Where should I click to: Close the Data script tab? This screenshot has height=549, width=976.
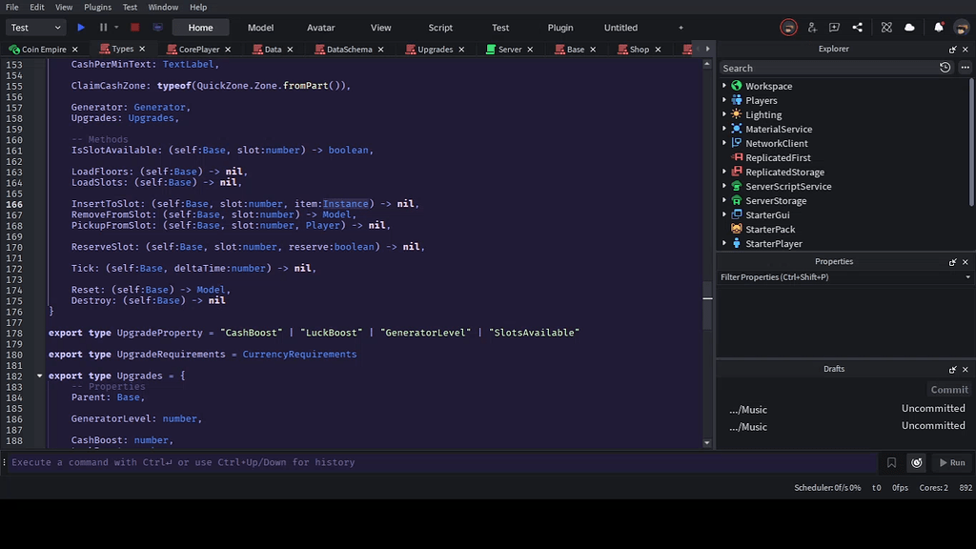pyautogui.click(x=290, y=50)
